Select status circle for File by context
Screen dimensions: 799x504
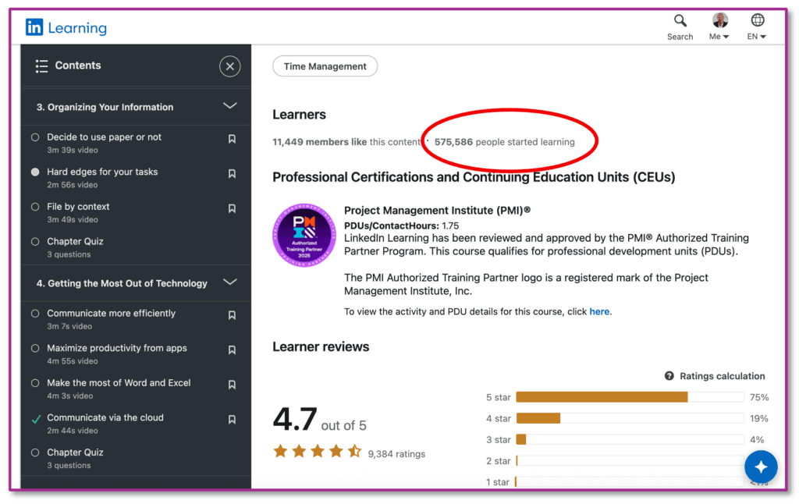pos(35,207)
